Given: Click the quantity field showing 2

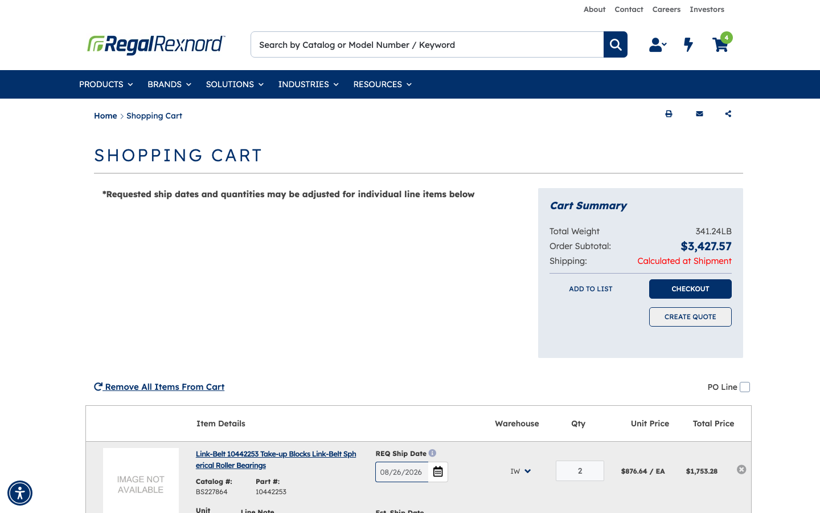Looking at the screenshot, I should 580,471.
